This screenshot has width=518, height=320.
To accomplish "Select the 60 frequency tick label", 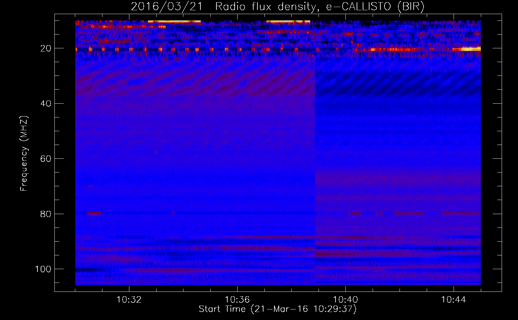I will pyautogui.click(x=46, y=159).
